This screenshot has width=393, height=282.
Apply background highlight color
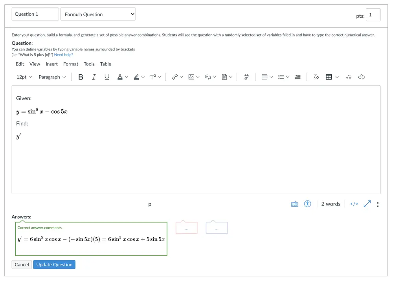pyautogui.click(x=136, y=77)
